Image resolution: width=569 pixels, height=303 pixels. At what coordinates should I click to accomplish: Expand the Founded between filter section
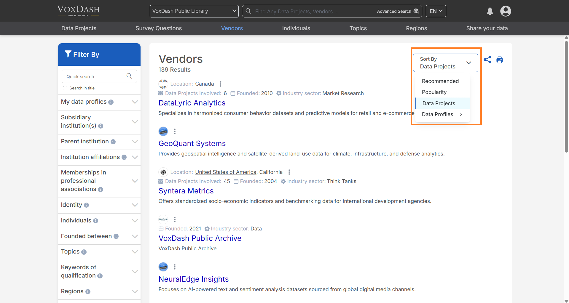click(99, 236)
